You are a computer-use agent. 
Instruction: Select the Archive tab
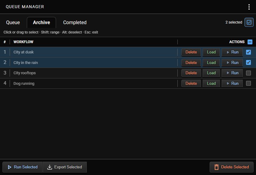42,22
